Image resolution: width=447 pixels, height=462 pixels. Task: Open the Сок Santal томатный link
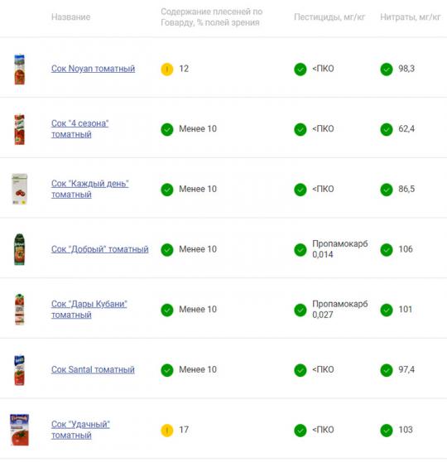click(x=93, y=369)
